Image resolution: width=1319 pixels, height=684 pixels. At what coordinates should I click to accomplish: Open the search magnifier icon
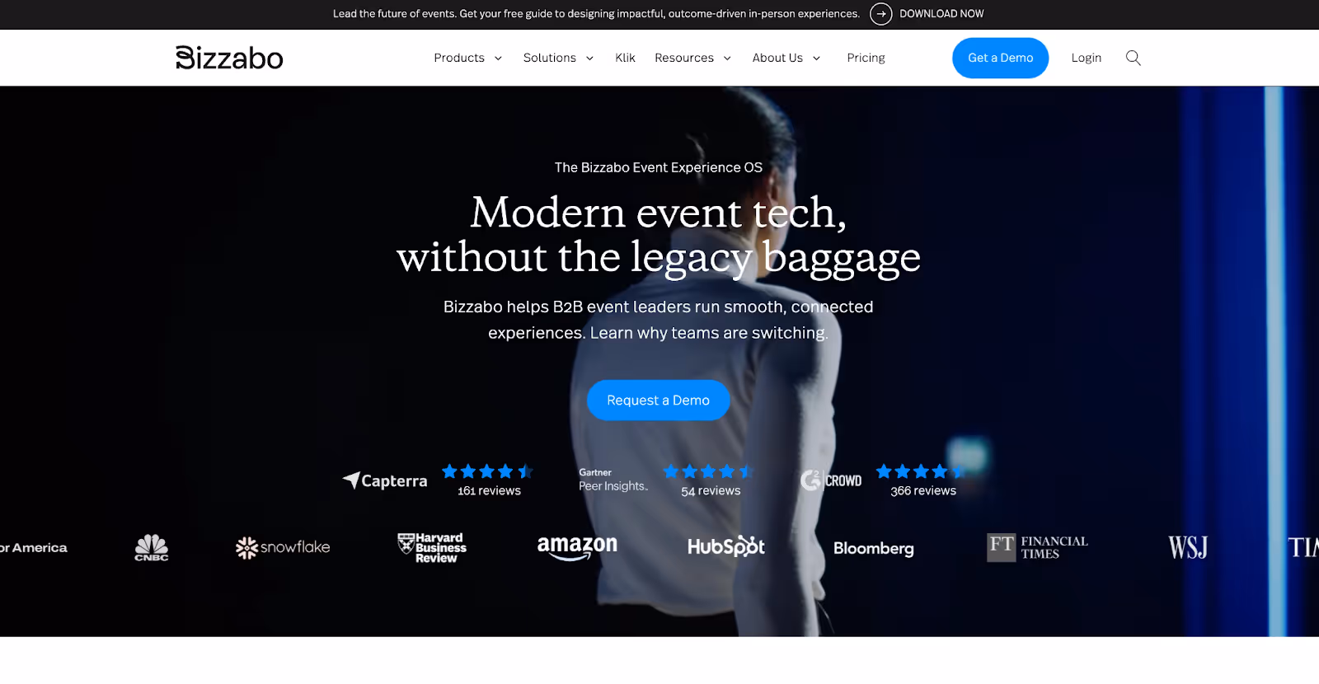[1134, 58]
